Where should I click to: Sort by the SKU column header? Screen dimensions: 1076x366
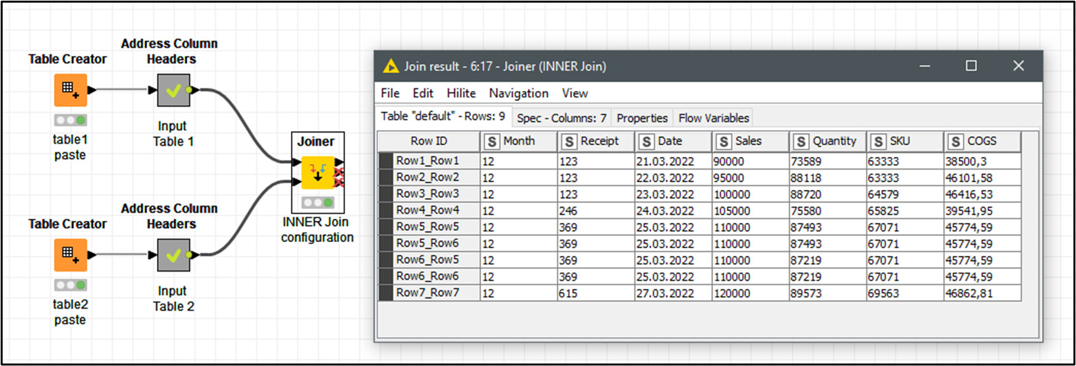(x=904, y=141)
